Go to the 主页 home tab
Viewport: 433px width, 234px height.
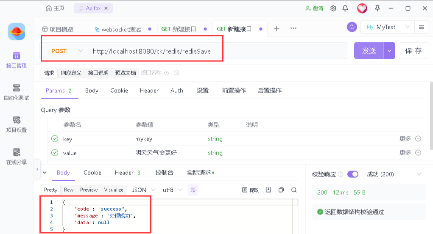(x=55, y=8)
